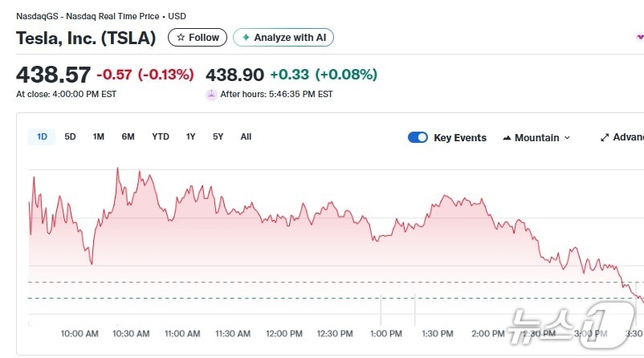Click the chart peak near 10:30 AM
The width and height of the screenshot is (644, 358).
(117, 169)
